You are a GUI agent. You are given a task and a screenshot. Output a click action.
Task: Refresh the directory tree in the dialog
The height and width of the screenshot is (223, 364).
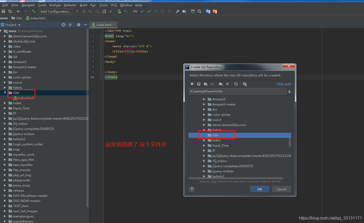point(236,84)
